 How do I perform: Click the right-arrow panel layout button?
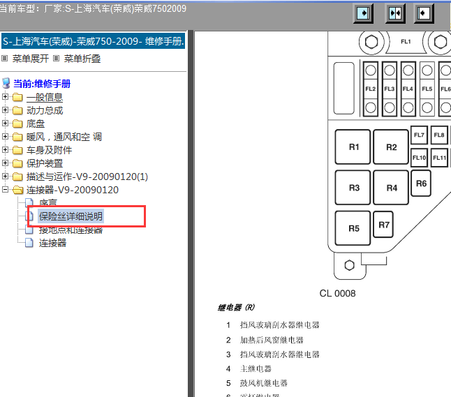click(363, 13)
